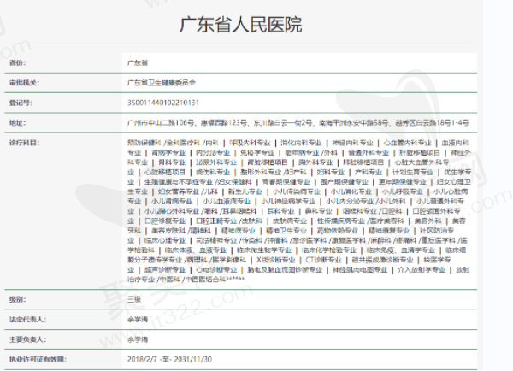Select the 诊疗科目 row label
513x371 pixels.
(24, 143)
